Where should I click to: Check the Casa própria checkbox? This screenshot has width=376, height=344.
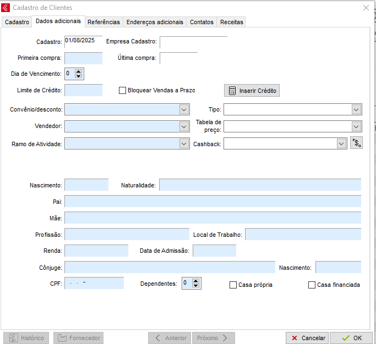[233, 285]
